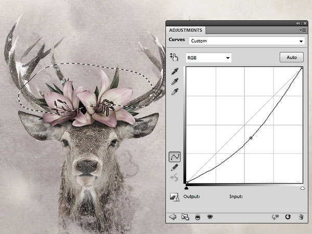The height and width of the screenshot is (234, 312).
Task: Collapse the panel with double-arrow icon
Action: [x=297, y=23]
